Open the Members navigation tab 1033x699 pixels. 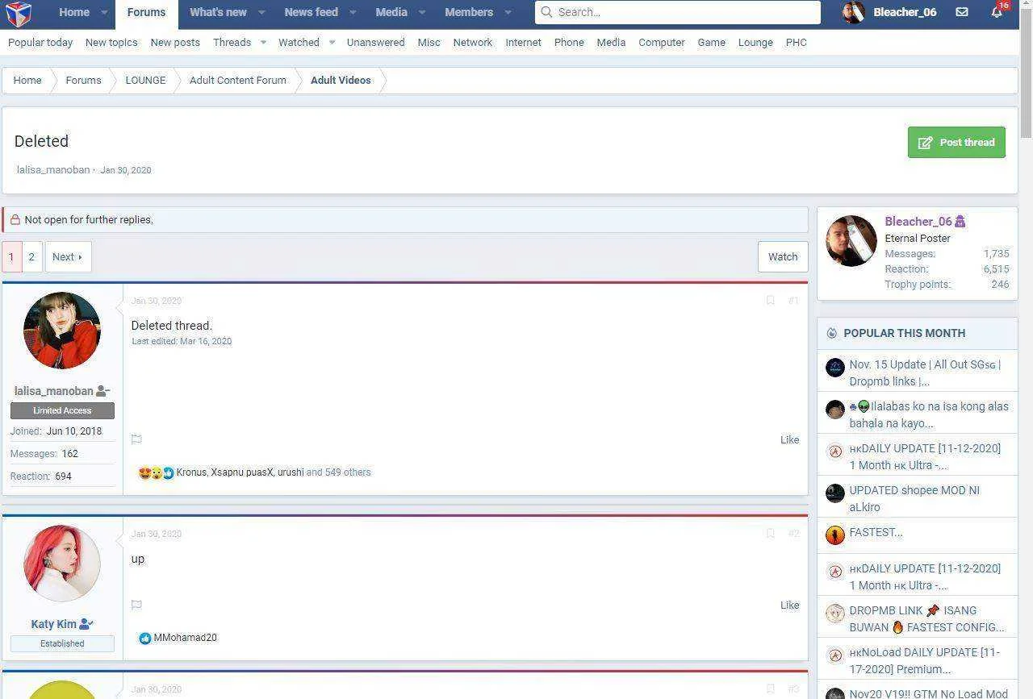469,12
